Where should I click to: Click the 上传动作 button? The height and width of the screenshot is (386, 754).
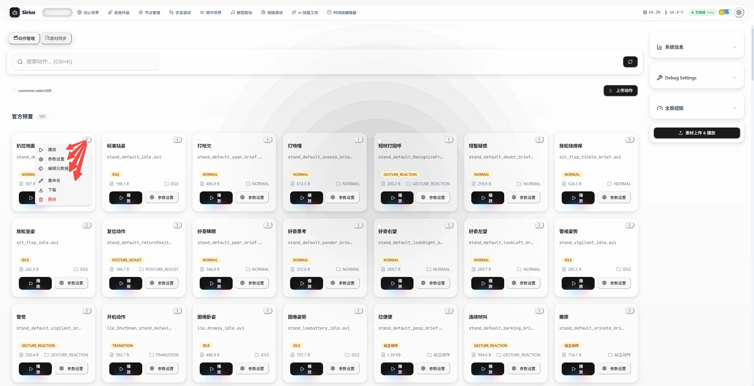point(621,91)
